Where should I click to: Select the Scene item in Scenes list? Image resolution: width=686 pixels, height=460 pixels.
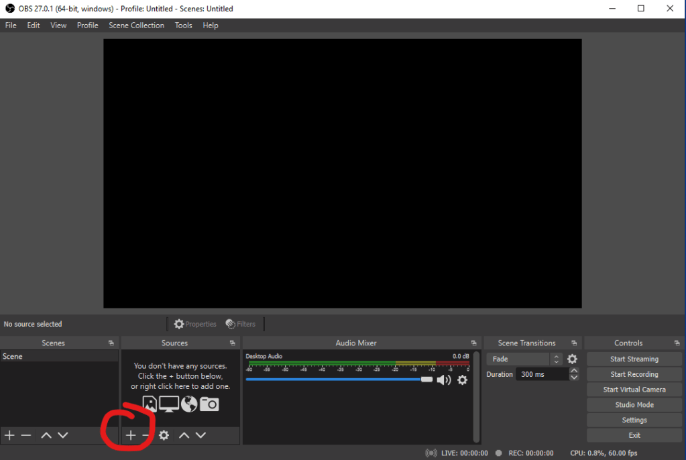coord(59,356)
